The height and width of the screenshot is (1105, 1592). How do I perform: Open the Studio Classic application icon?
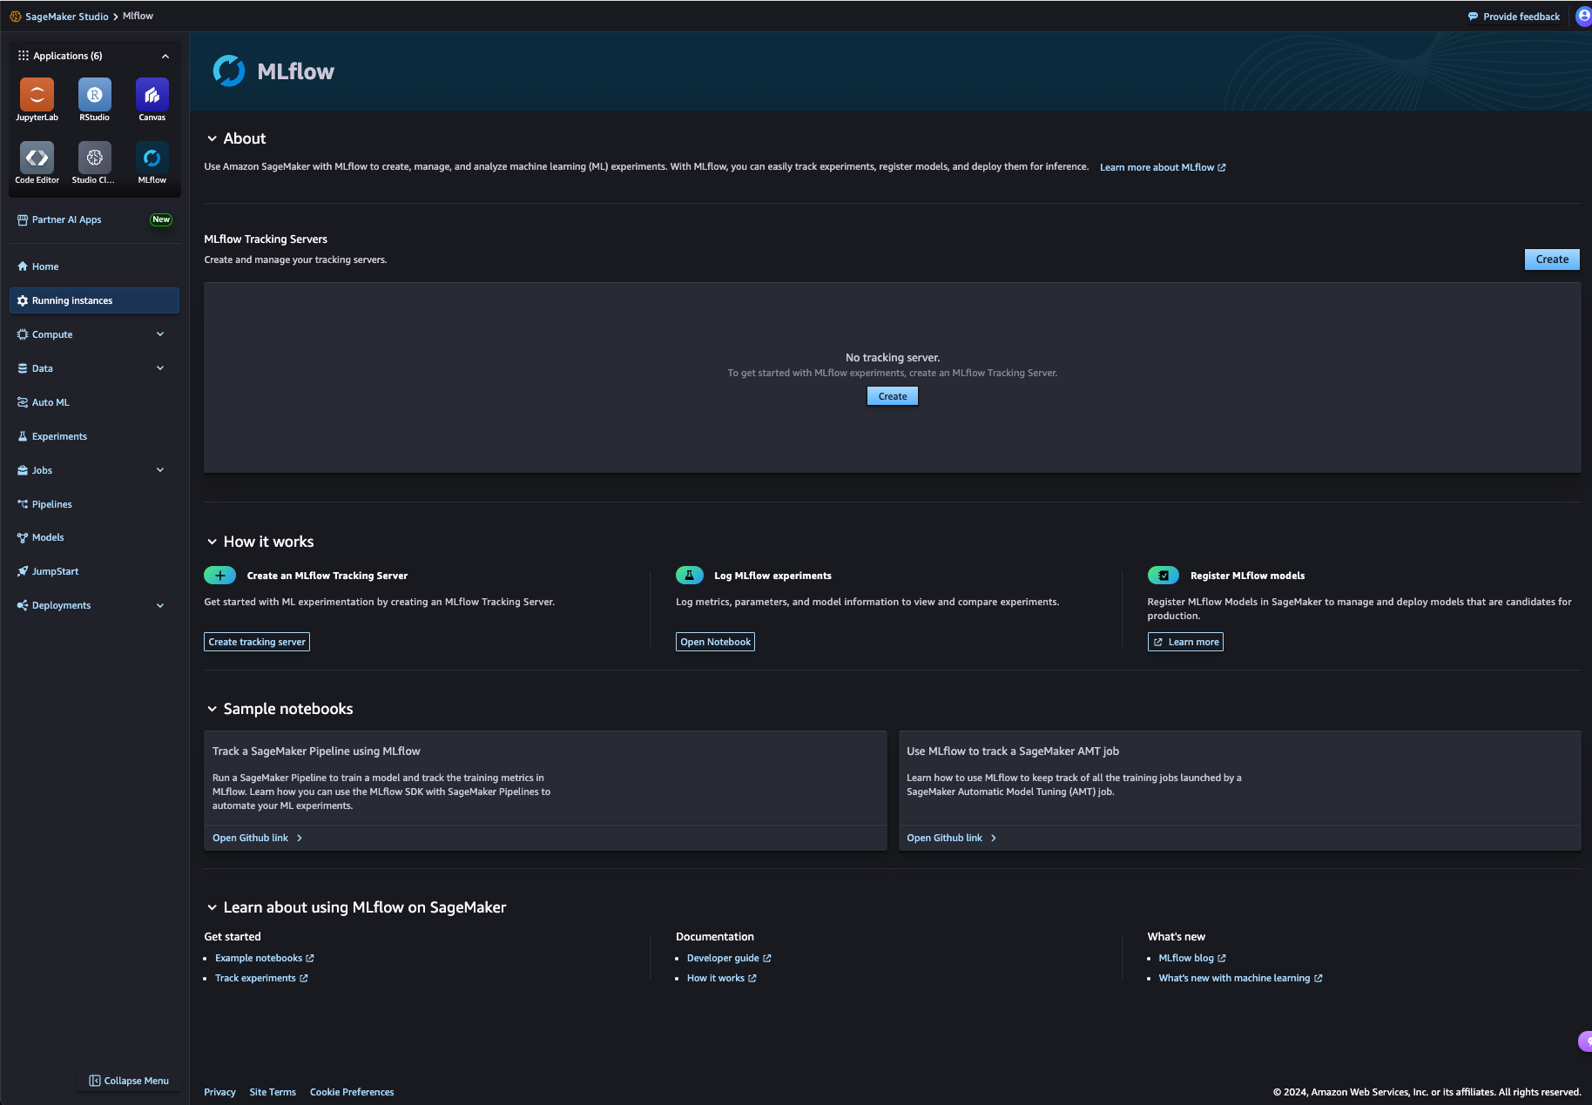click(94, 158)
